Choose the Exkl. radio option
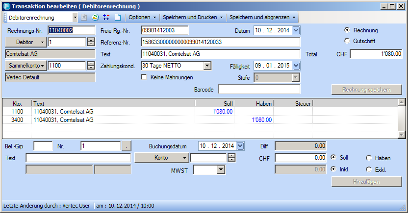The height and width of the screenshot is (213, 408). [369, 169]
